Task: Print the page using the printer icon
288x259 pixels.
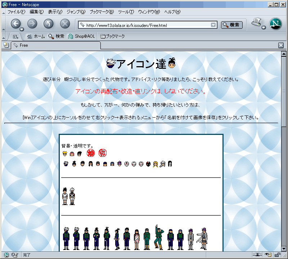Action: point(256,22)
